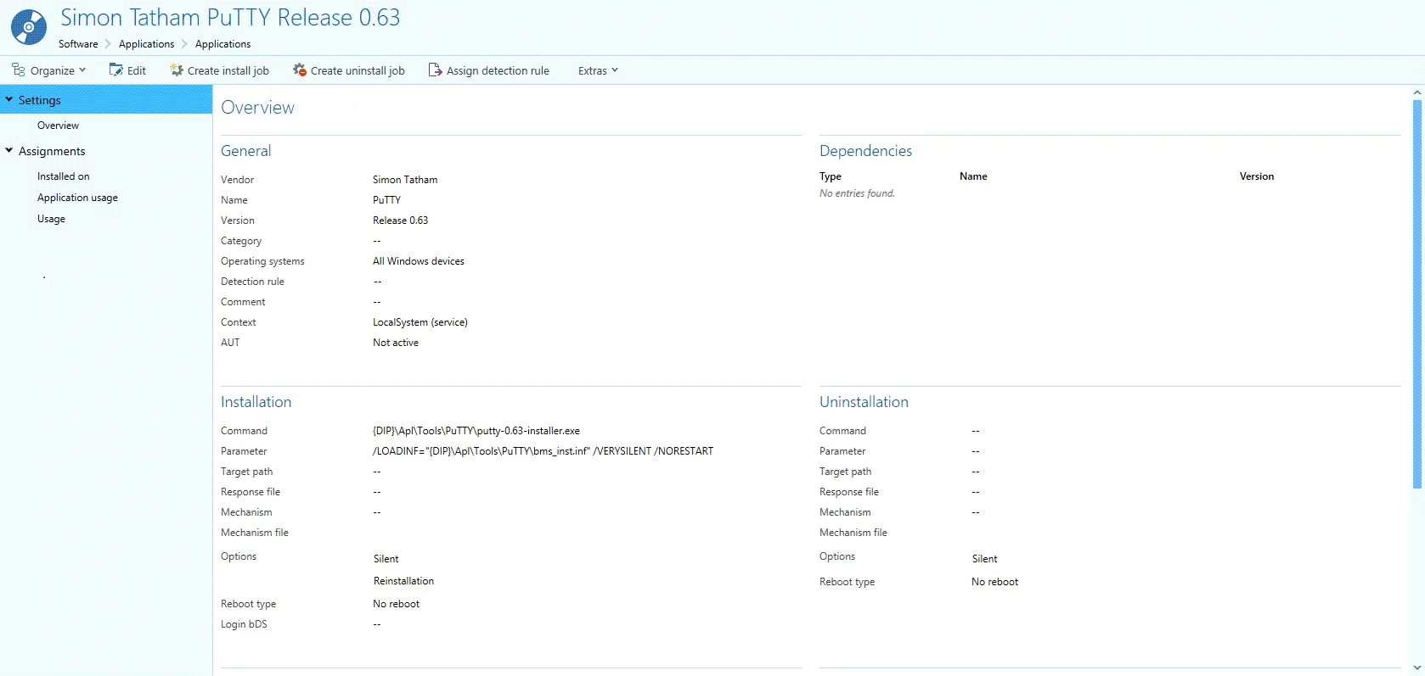Screen dimensions: 1425x676
Task: Click the Login bDS field label
Action: pos(244,624)
